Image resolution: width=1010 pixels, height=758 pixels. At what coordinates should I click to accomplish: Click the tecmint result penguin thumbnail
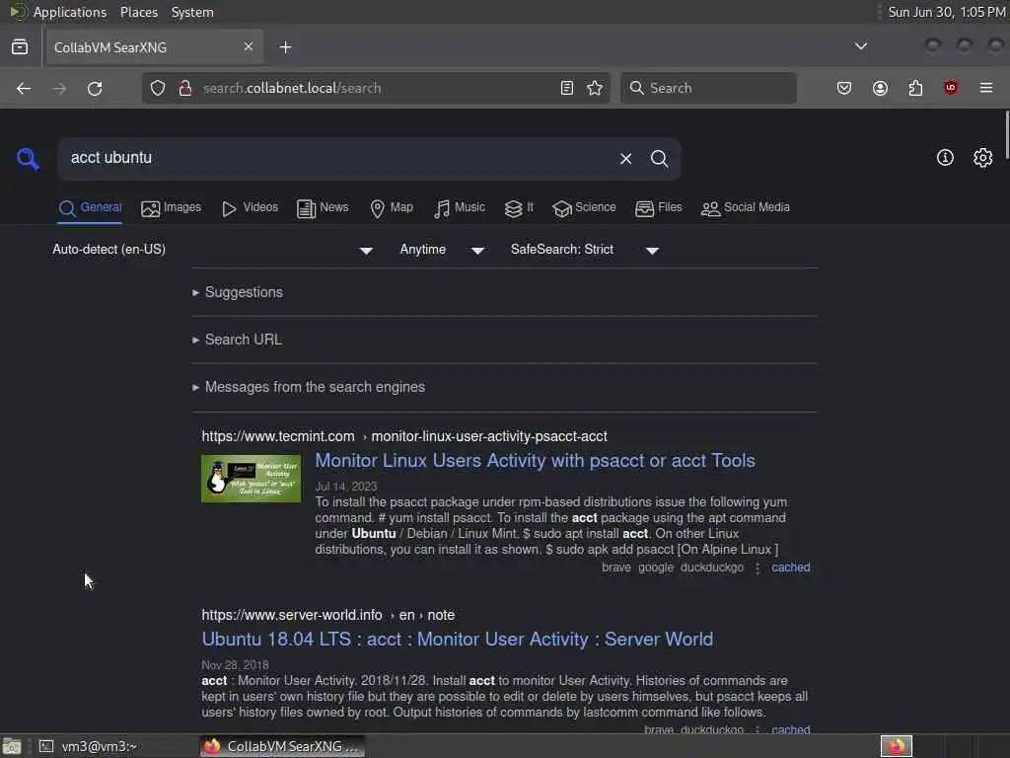coord(251,479)
